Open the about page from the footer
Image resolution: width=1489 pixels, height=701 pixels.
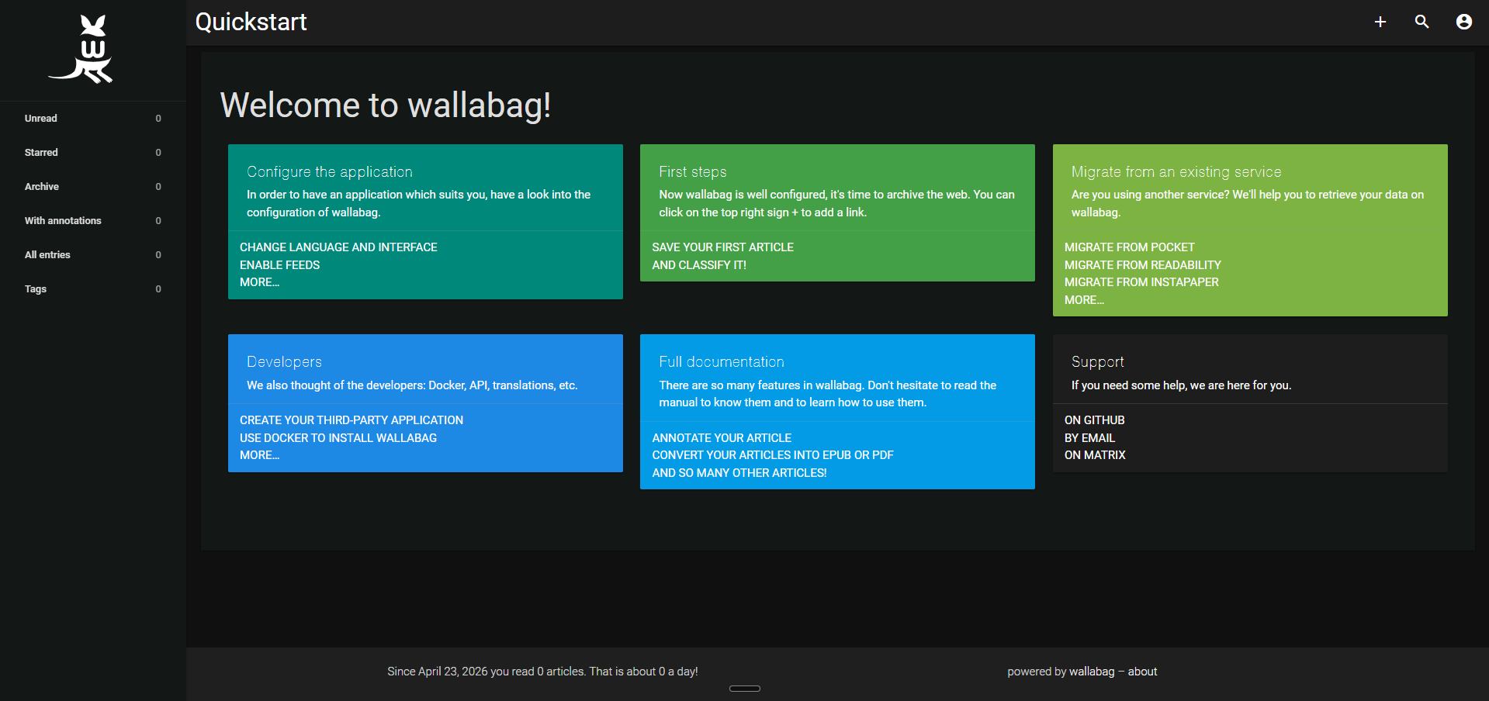pyautogui.click(x=1142, y=672)
